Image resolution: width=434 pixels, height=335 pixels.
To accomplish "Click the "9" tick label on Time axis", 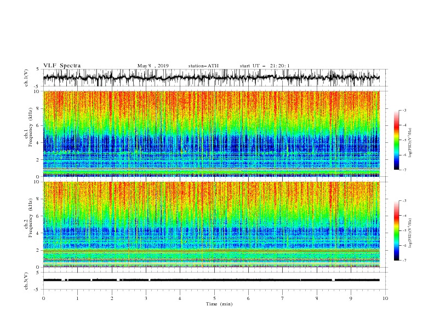I will 351,298.
